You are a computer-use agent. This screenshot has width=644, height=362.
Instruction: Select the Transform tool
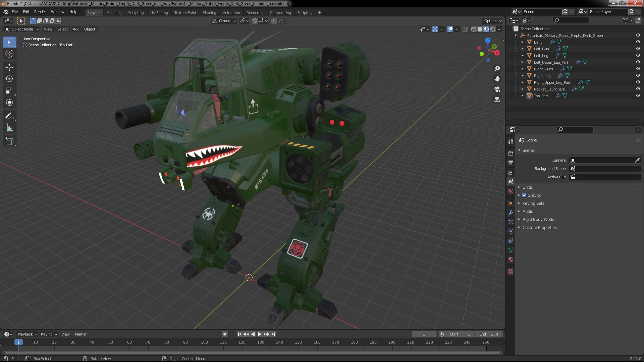[x=9, y=103]
